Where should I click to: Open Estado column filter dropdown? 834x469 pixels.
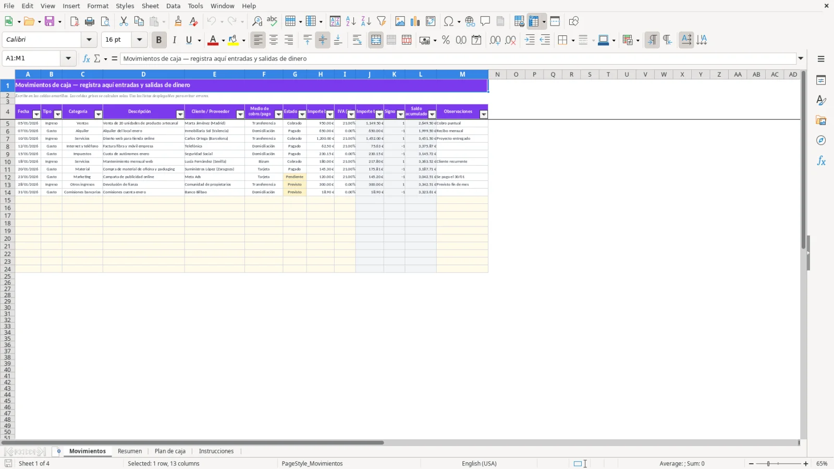click(x=302, y=114)
